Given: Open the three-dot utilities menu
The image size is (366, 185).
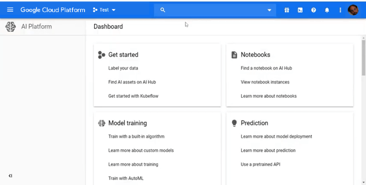Looking at the screenshot, I should pyautogui.click(x=340, y=10).
